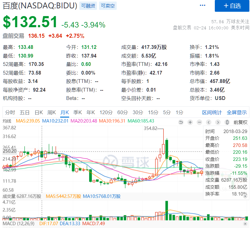The height and width of the screenshot is (228, 250).
Task: Toggle the 可卖空 tag
Action: tap(107, 6)
